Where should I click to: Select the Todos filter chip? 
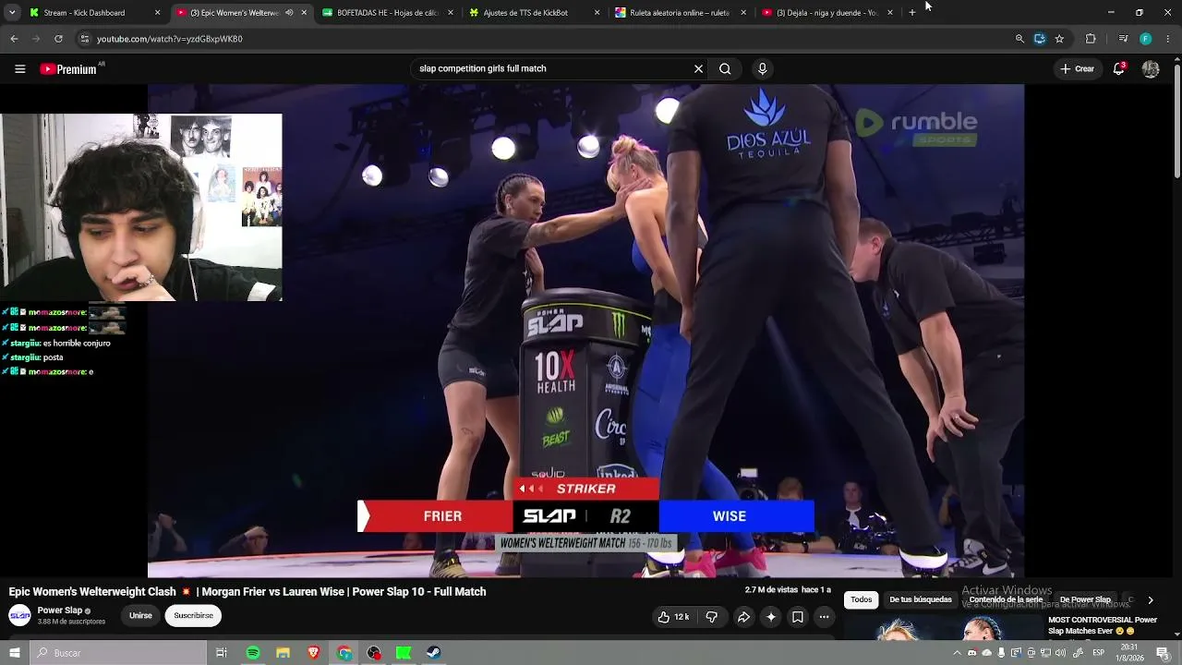point(861,599)
